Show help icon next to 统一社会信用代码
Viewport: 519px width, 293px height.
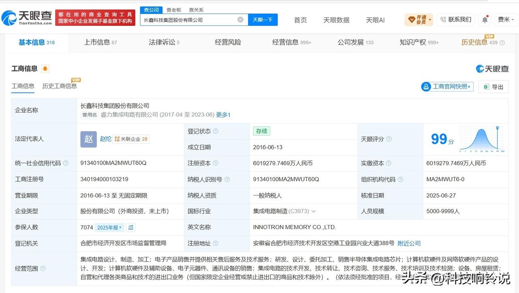(66, 163)
